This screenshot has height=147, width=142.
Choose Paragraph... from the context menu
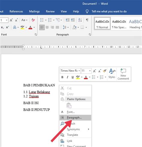(x=75, y=118)
